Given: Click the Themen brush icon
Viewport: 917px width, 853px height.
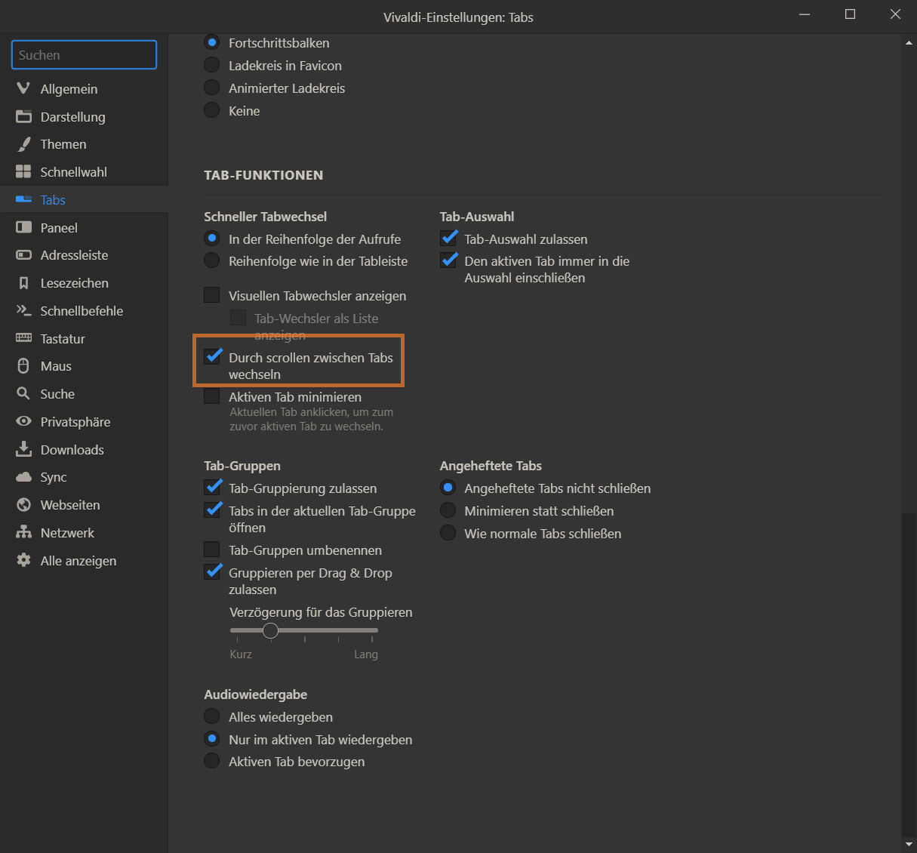Looking at the screenshot, I should pyautogui.click(x=23, y=144).
